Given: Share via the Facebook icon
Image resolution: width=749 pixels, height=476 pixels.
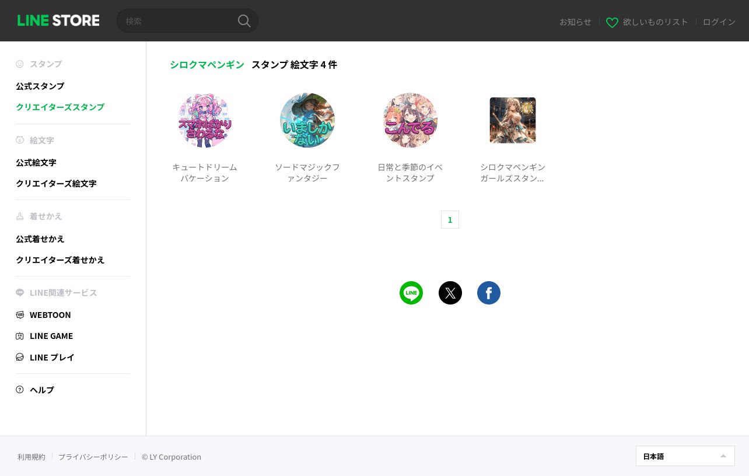Looking at the screenshot, I should pyautogui.click(x=489, y=293).
